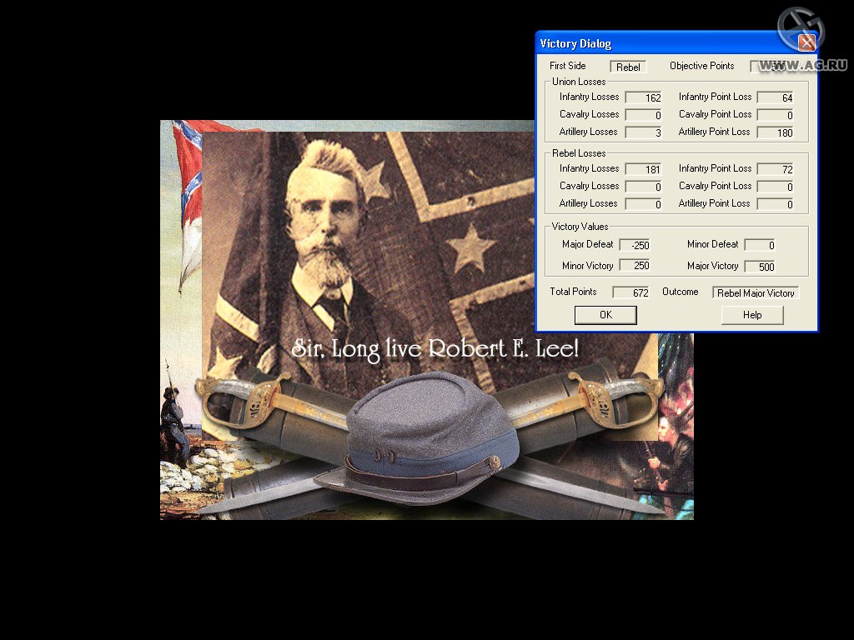Click Rebel Cavalry Losses value field
Viewport: 854px width, 640px height.
pos(643,187)
